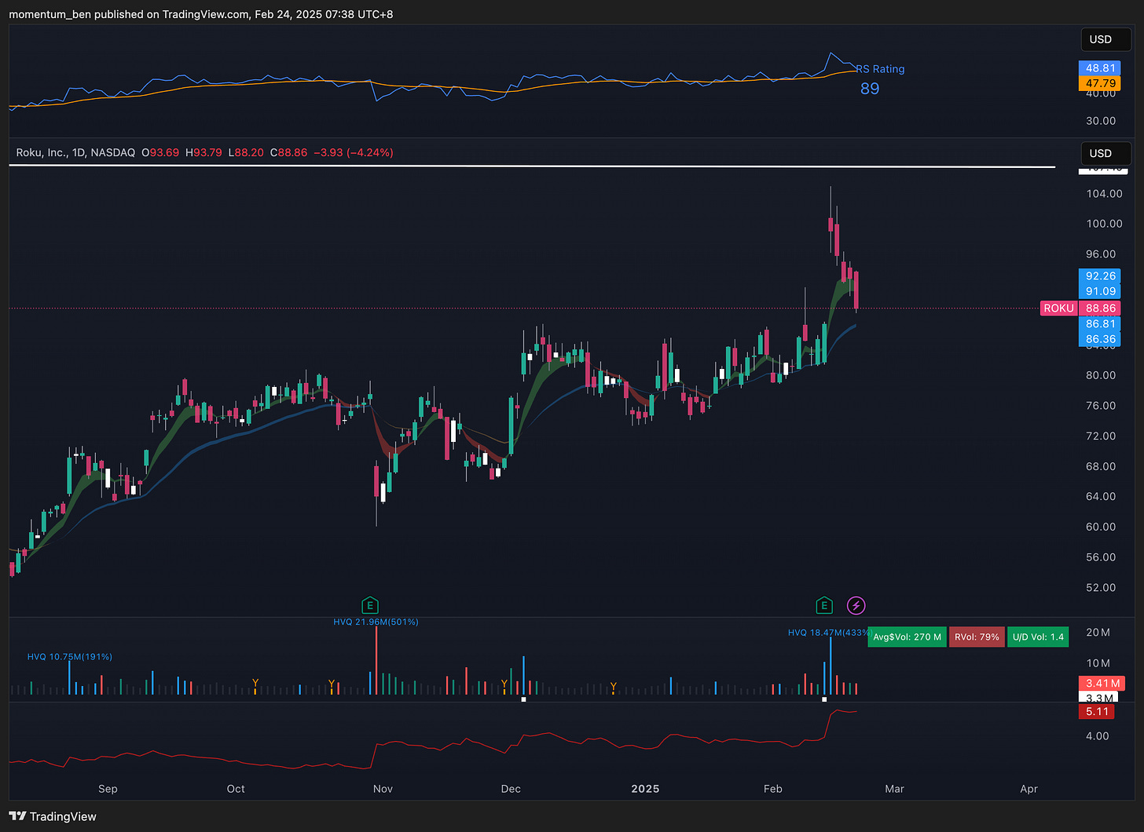Screen dimensions: 1144x832
Task: Click the Nov label on time axis
Action: click(383, 789)
